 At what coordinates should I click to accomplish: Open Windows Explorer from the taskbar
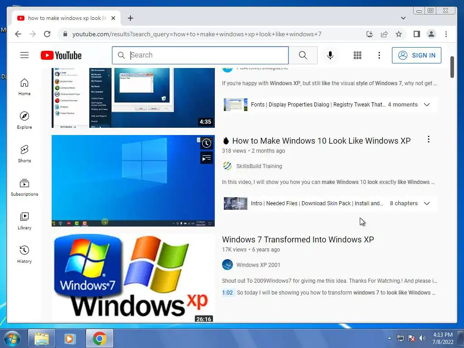[x=42, y=338]
